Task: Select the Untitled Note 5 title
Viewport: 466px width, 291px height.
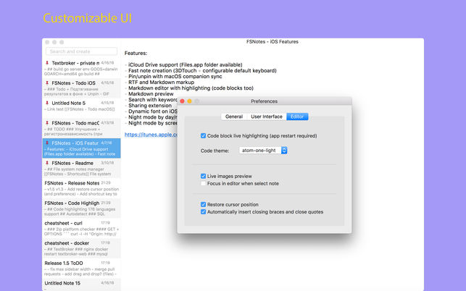Action: click(x=69, y=103)
